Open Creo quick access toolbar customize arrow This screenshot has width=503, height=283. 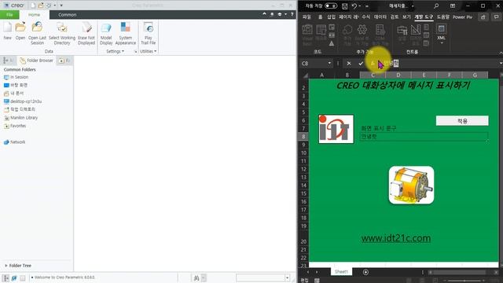(61, 6)
